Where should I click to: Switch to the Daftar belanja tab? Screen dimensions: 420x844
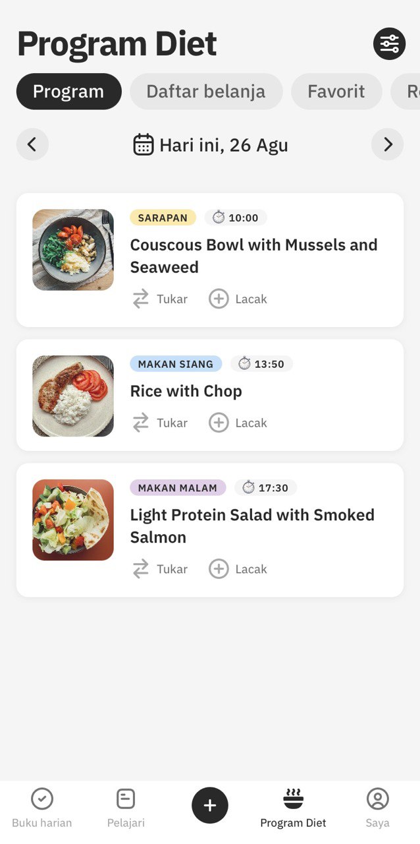206,91
